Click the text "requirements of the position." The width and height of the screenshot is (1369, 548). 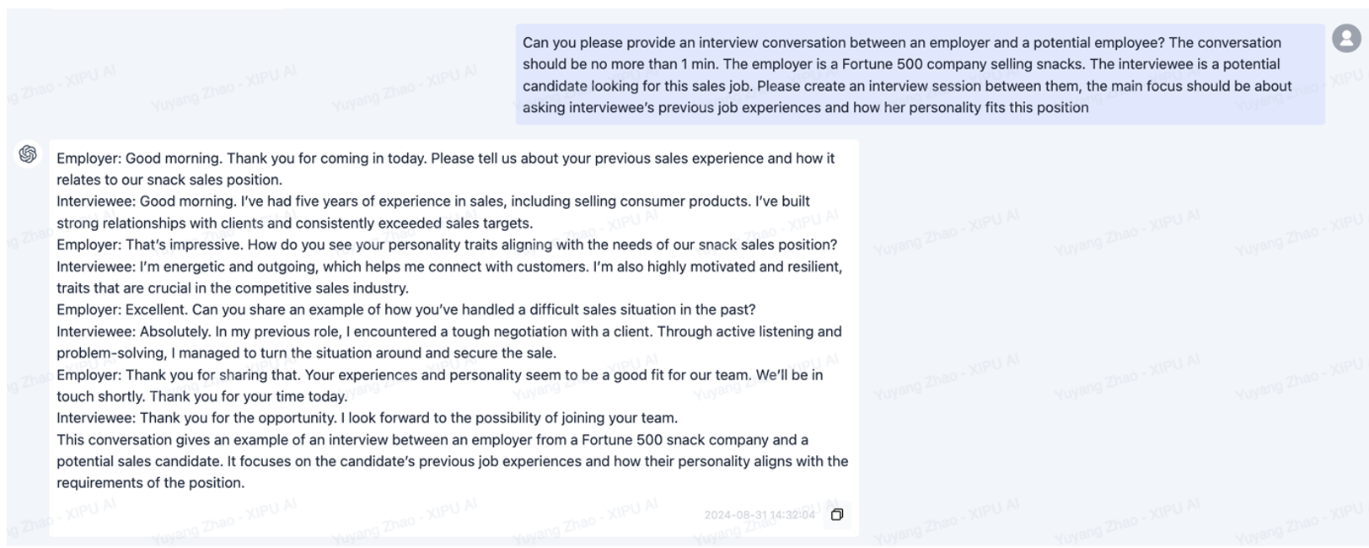[150, 483]
